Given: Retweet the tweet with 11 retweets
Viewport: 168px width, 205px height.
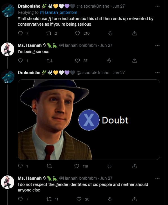Looking at the screenshot, I should tap(49, 199).
